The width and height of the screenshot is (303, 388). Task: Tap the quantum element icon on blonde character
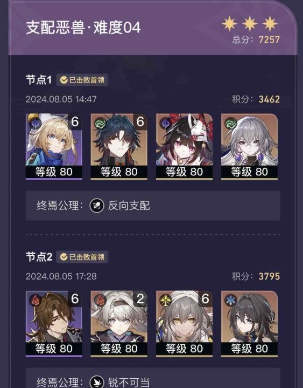point(34,122)
